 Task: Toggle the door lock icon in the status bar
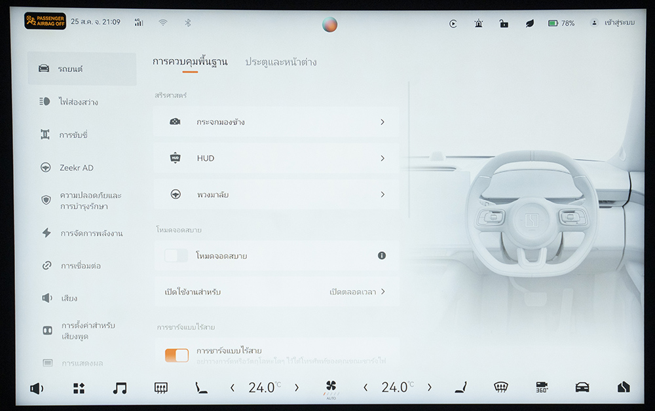click(504, 24)
